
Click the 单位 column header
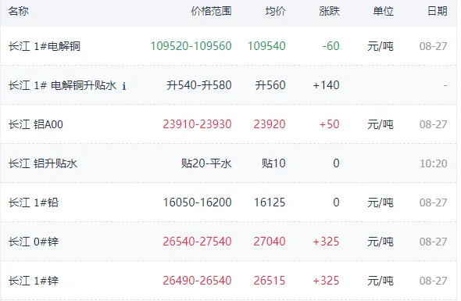tap(384, 11)
